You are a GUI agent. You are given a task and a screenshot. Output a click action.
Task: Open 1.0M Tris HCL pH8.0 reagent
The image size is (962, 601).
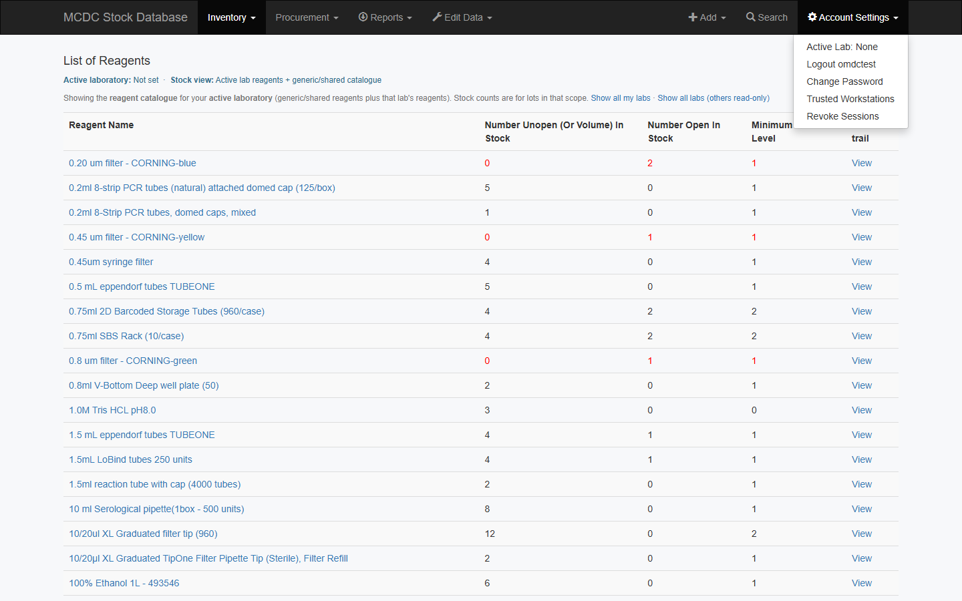(112, 410)
